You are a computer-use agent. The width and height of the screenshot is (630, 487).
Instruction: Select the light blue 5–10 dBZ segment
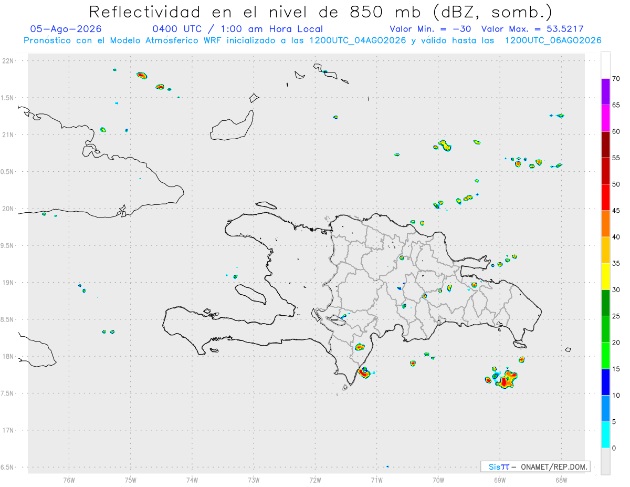pos(605,409)
